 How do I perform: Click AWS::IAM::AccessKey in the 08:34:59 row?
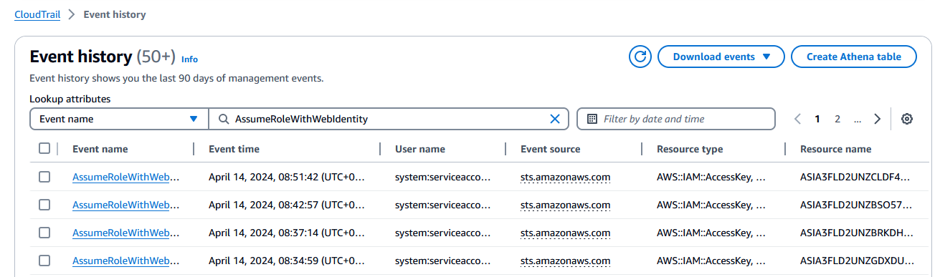[711, 261]
